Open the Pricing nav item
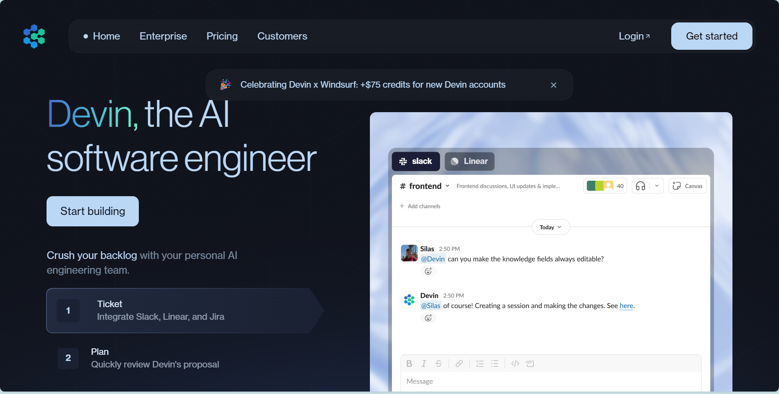Image resolution: width=779 pixels, height=394 pixels. (x=222, y=36)
